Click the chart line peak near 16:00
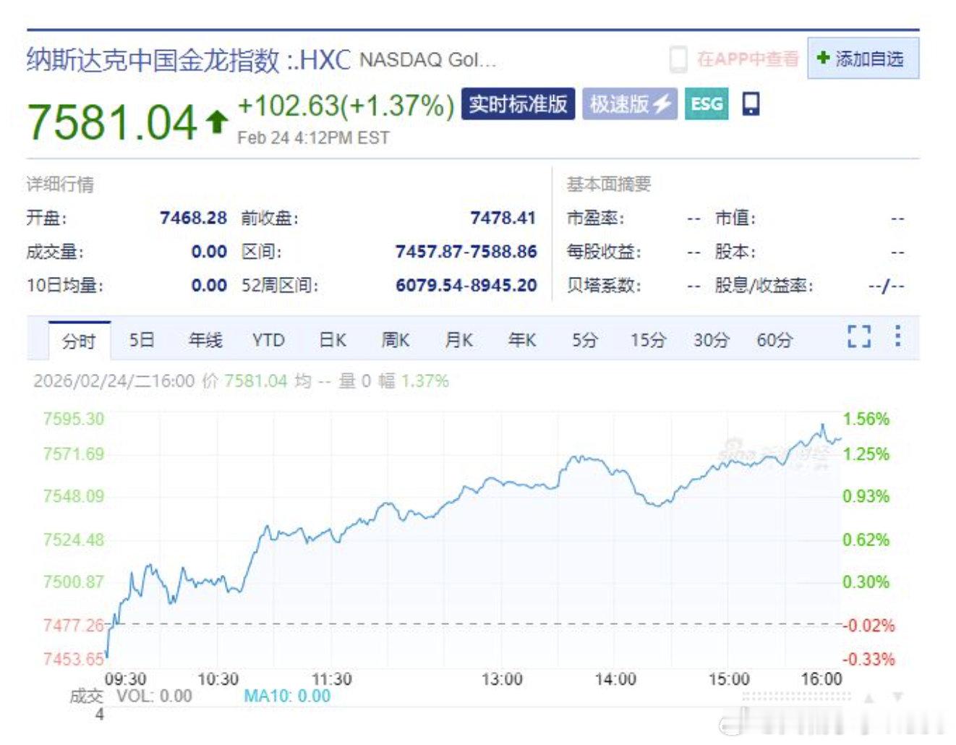The width and height of the screenshot is (956, 745). 823,425
